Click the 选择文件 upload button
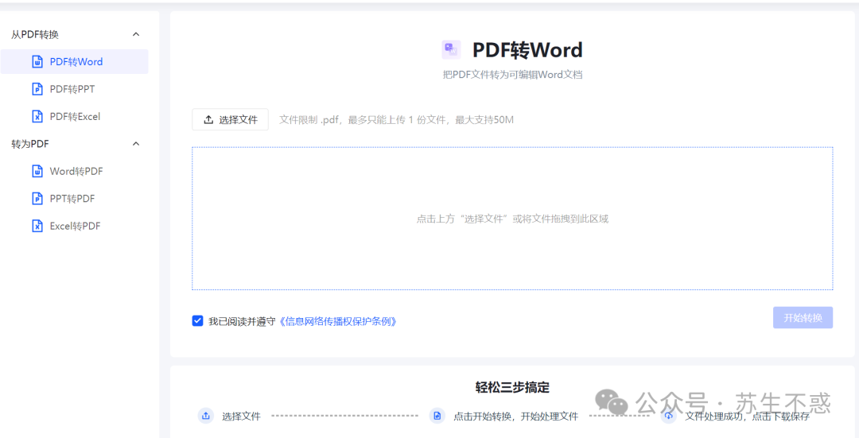 click(x=230, y=119)
